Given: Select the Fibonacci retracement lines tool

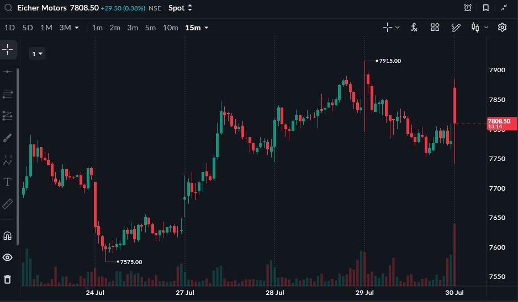Looking at the screenshot, I should point(8,94).
